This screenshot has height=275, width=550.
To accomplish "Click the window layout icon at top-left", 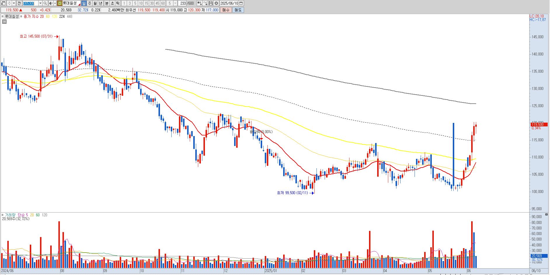I will (3, 3).
